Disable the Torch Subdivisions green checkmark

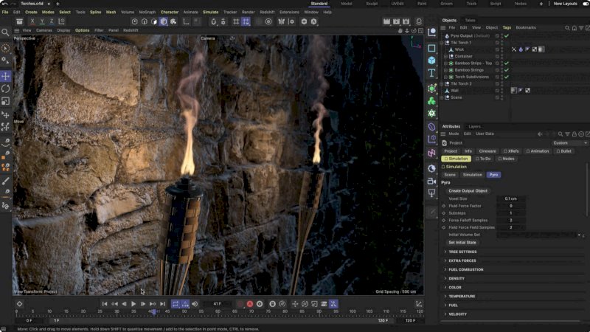pos(507,77)
